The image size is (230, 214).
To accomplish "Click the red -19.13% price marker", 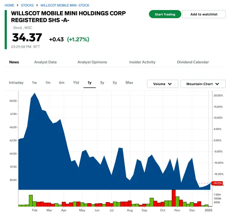I will [x=217, y=183].
